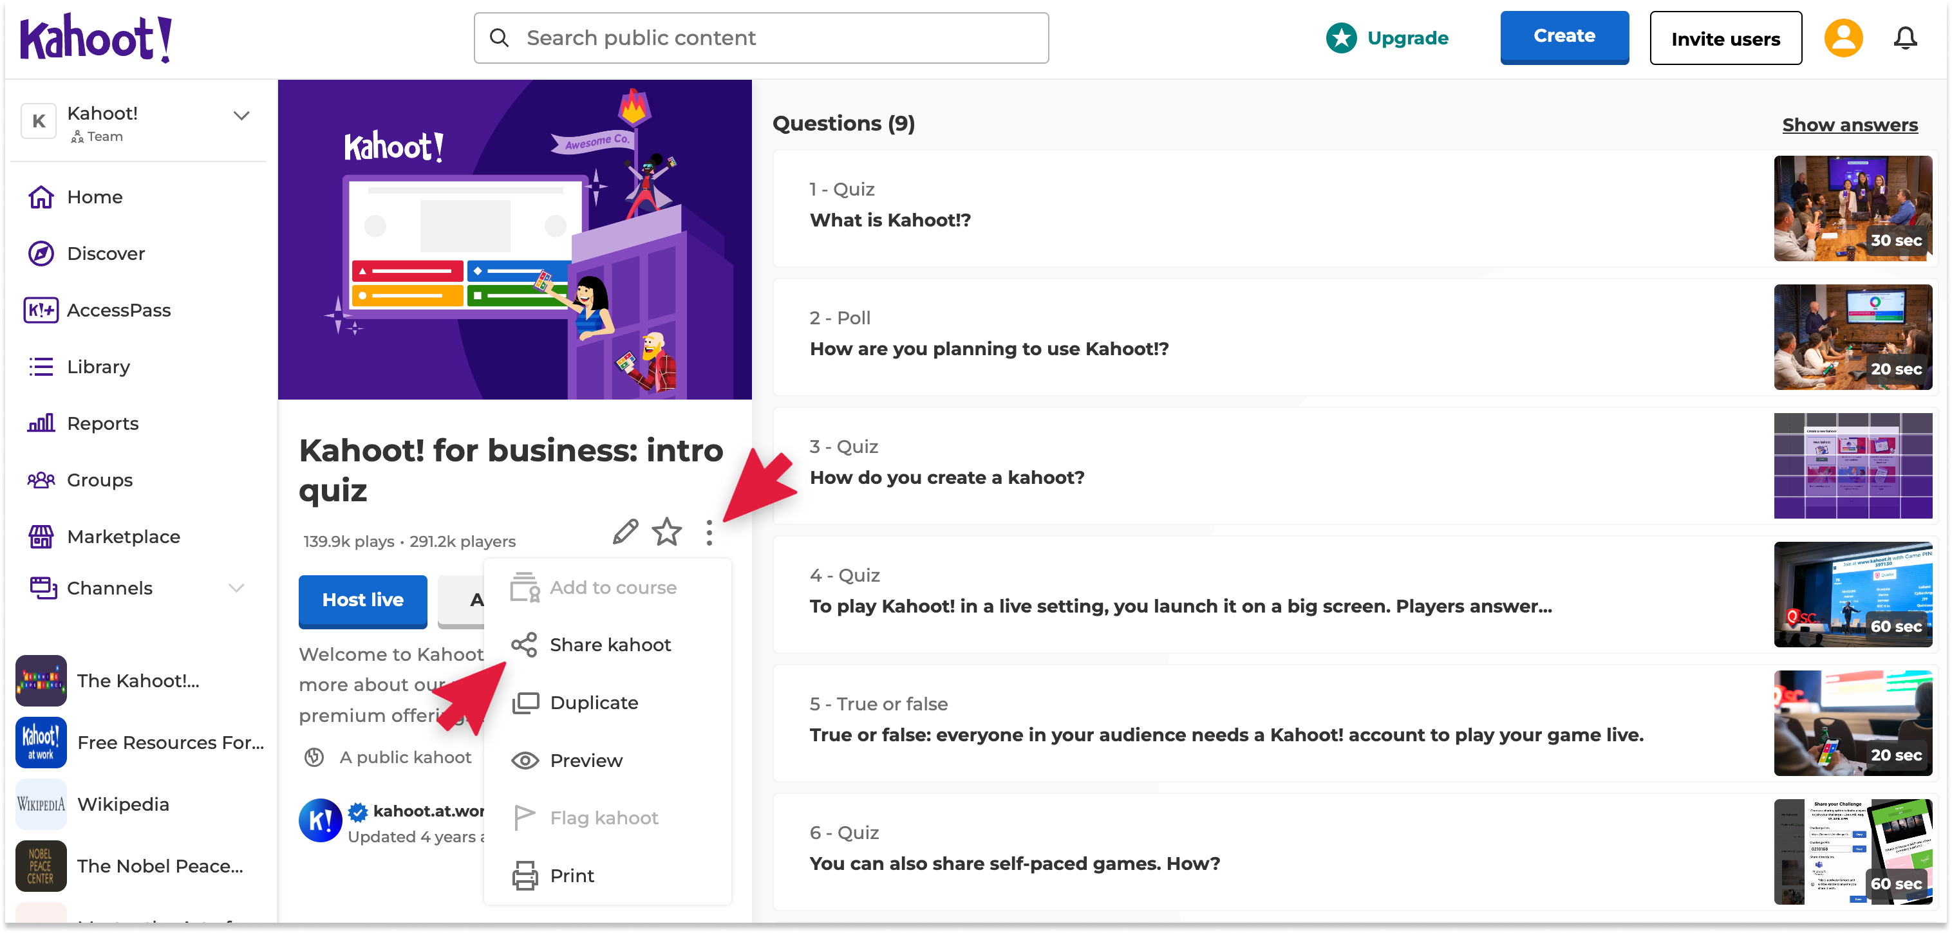Screen dimensions: 1952x933
Task: Click the Upgrade link text
Action: click(1407, 38)
